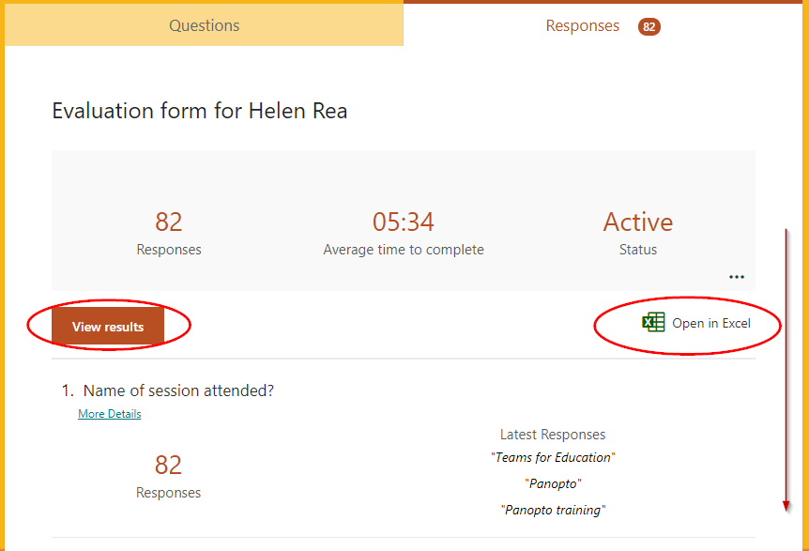Click the Responses count badge showing 82

[649, 26]
